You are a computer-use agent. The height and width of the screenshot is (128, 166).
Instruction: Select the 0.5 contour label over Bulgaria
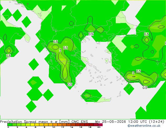91,34
